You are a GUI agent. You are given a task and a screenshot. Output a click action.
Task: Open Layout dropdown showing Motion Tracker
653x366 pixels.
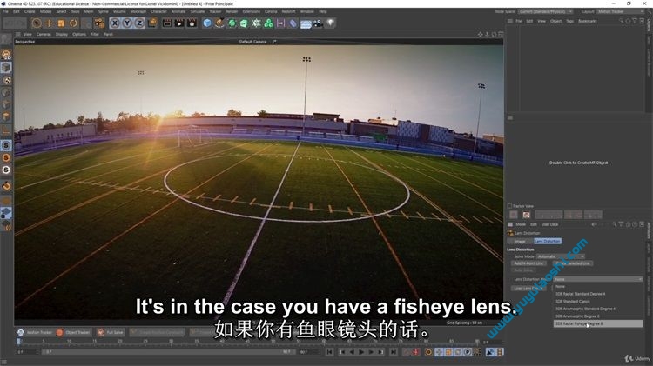(620, 11)
